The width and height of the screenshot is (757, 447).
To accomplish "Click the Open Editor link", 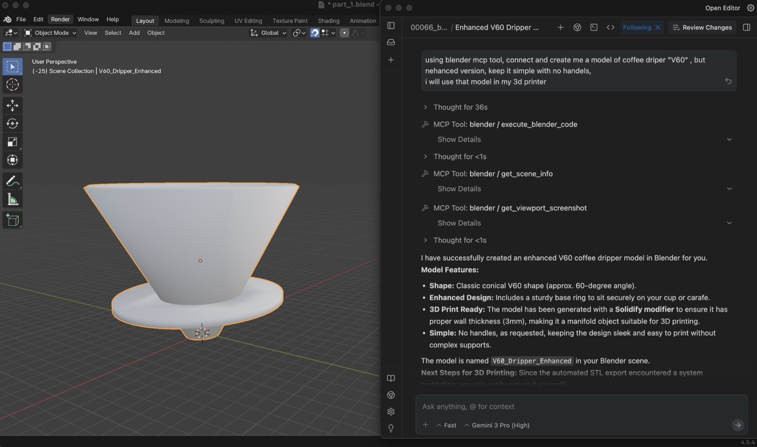I will pyautogui.click(x=723, y=8).
